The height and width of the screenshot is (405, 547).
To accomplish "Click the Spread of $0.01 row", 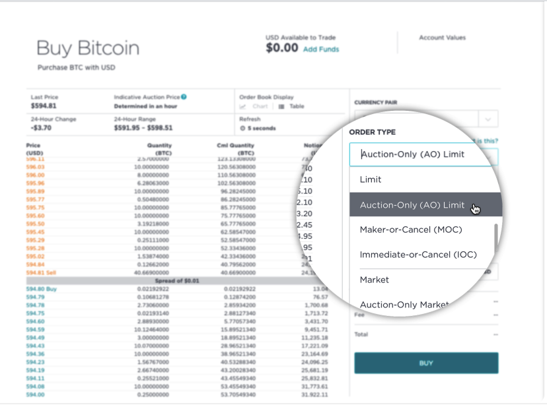I will coord(177,281).
